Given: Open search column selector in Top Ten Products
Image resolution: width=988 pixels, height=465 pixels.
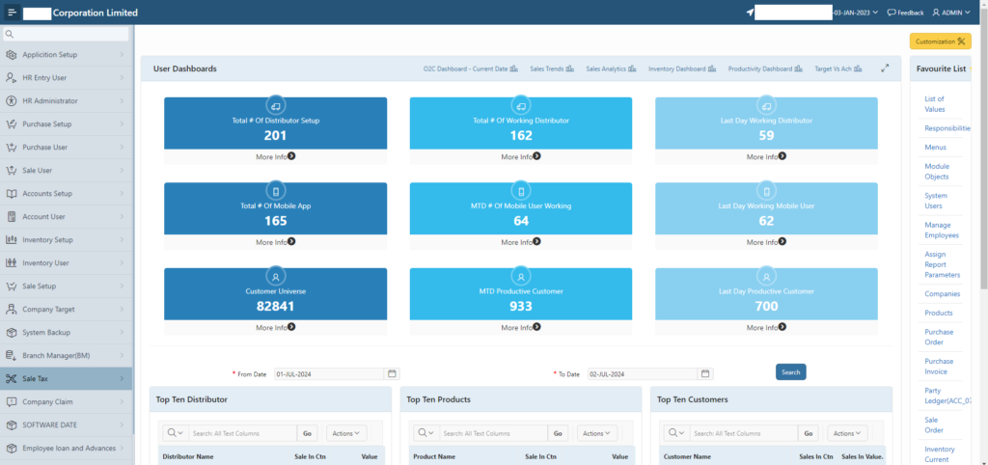Looking at the screenshot, I should click(x=423, y=433).
